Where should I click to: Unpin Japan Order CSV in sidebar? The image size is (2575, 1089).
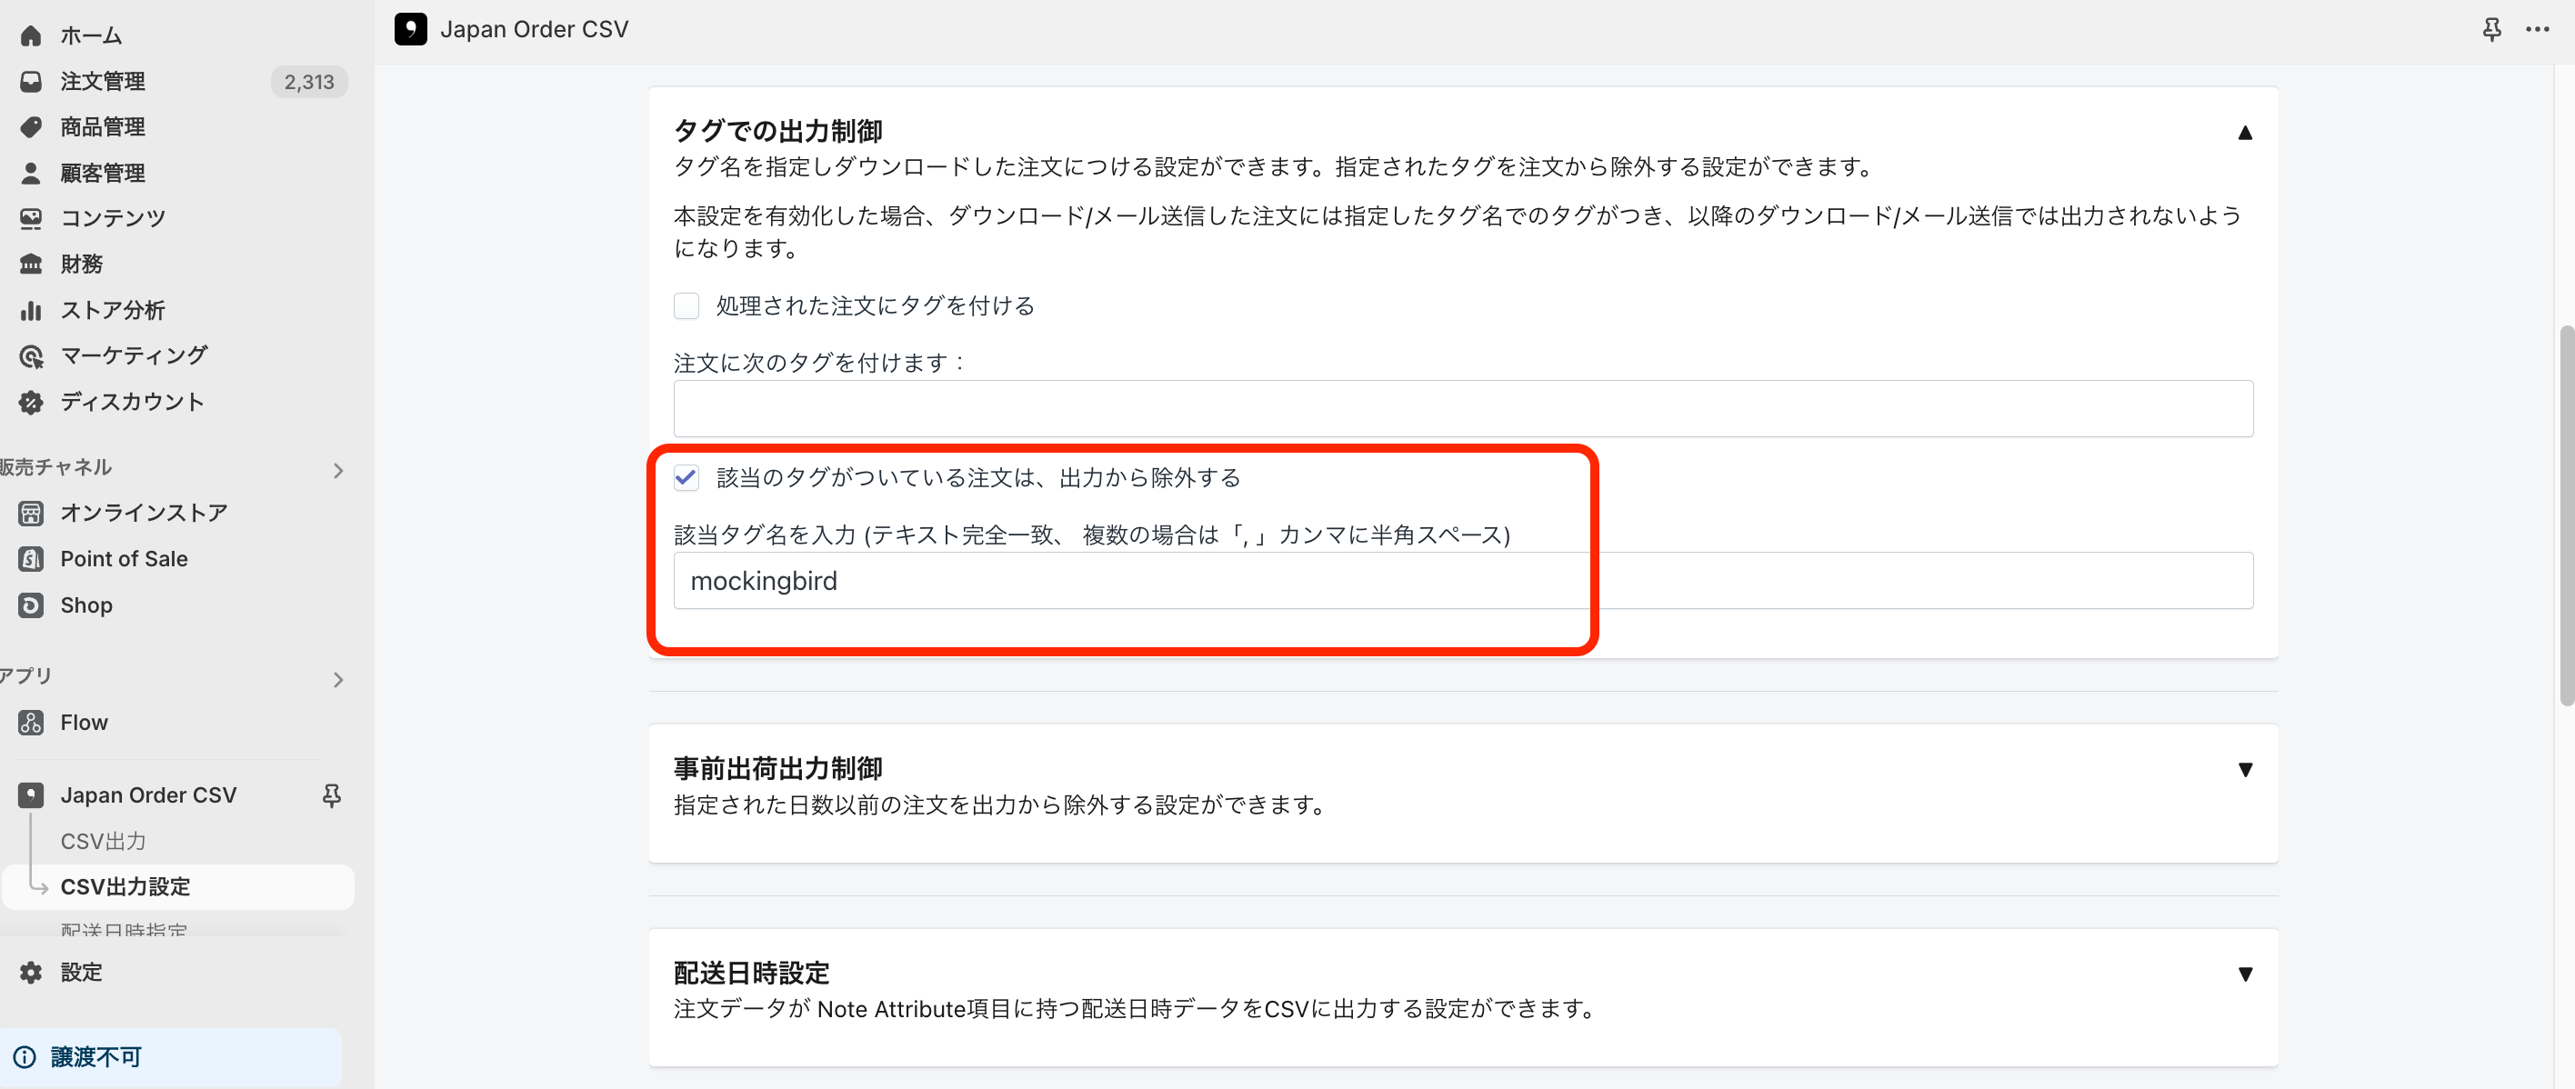[x=332, y=795]
